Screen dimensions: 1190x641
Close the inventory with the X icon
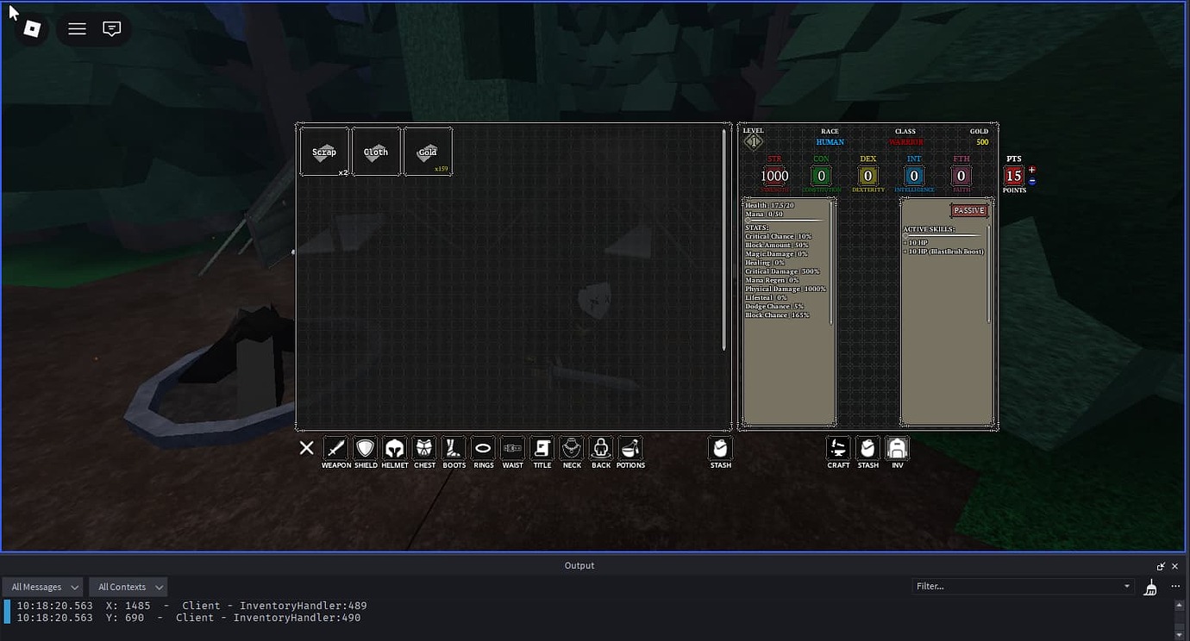pyautogui.click(x=306, y=448)
